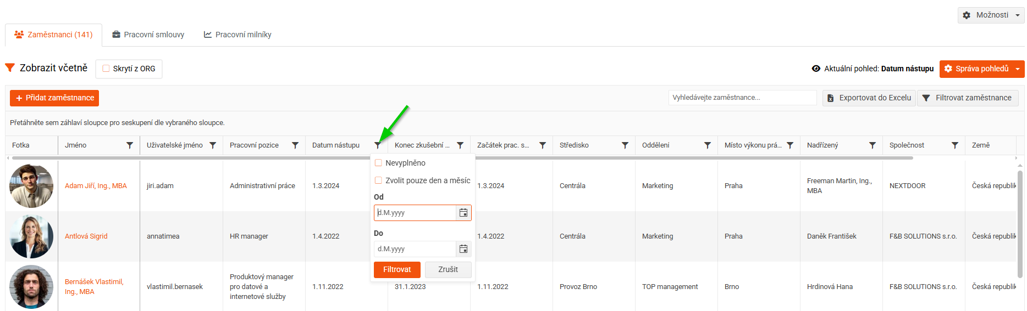This screenshot has height=311, width=1027.
Task: Open filter for Konec zkušební column
Action: click(x=460, y=145)
